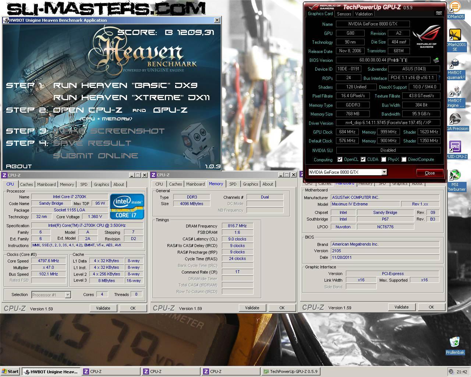Image resolution: width=471 pixels, height=377 pixels.
Task: Open the CPUID CPU-Z desktop shortcut
Action: (456, 150)
